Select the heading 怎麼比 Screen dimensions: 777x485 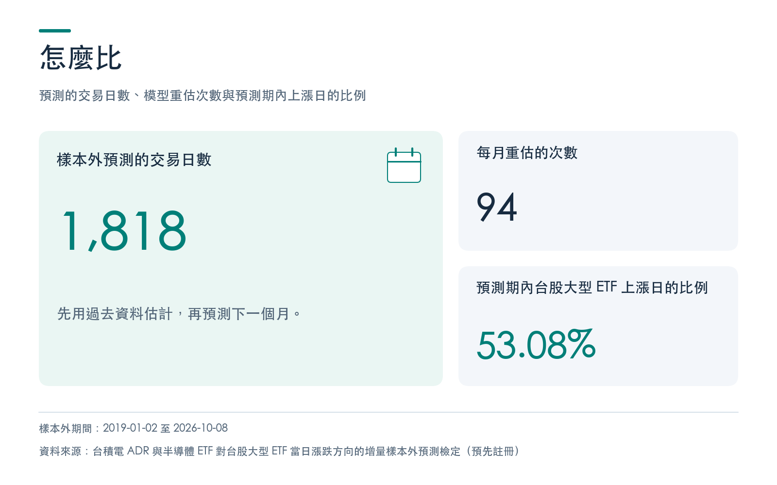(81, 58)
